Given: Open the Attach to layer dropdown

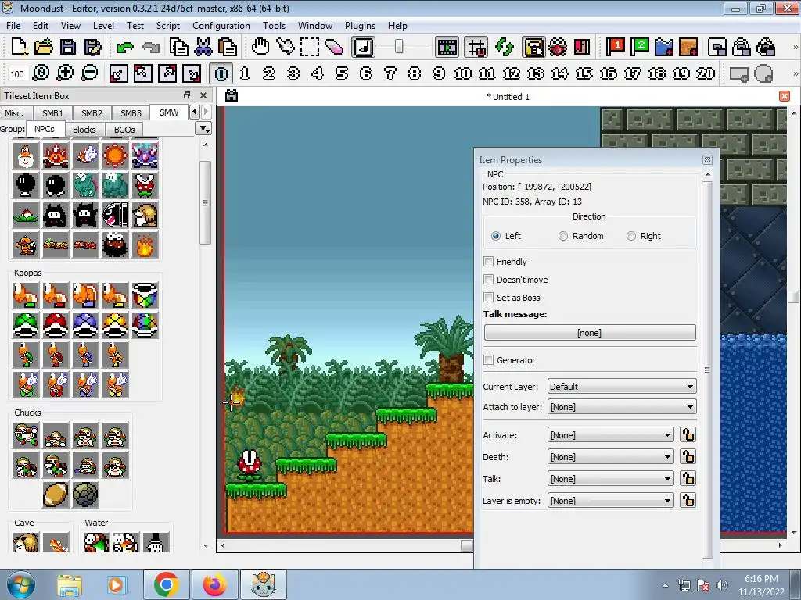Looking at the screenshot, I should pos(622,407).
